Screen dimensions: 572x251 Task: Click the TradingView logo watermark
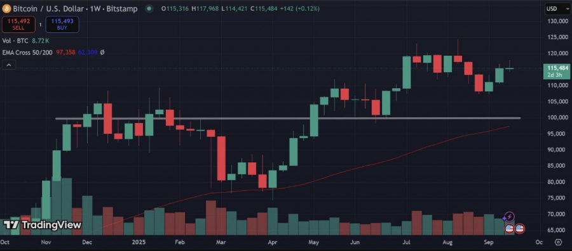pos(43,225)
